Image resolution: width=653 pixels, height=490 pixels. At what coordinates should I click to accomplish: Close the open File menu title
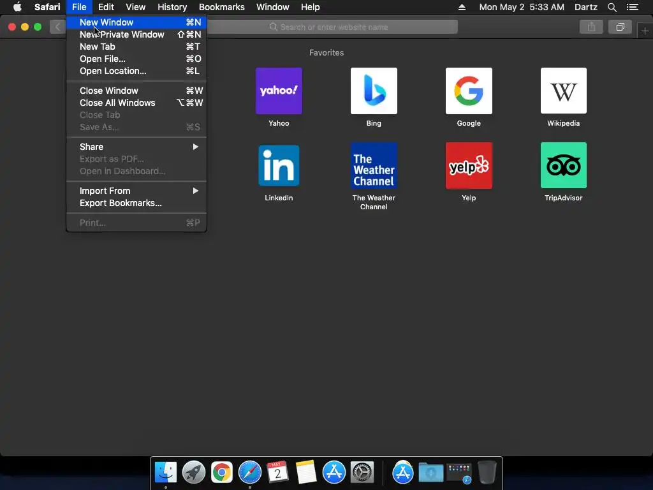click(78, 7)
